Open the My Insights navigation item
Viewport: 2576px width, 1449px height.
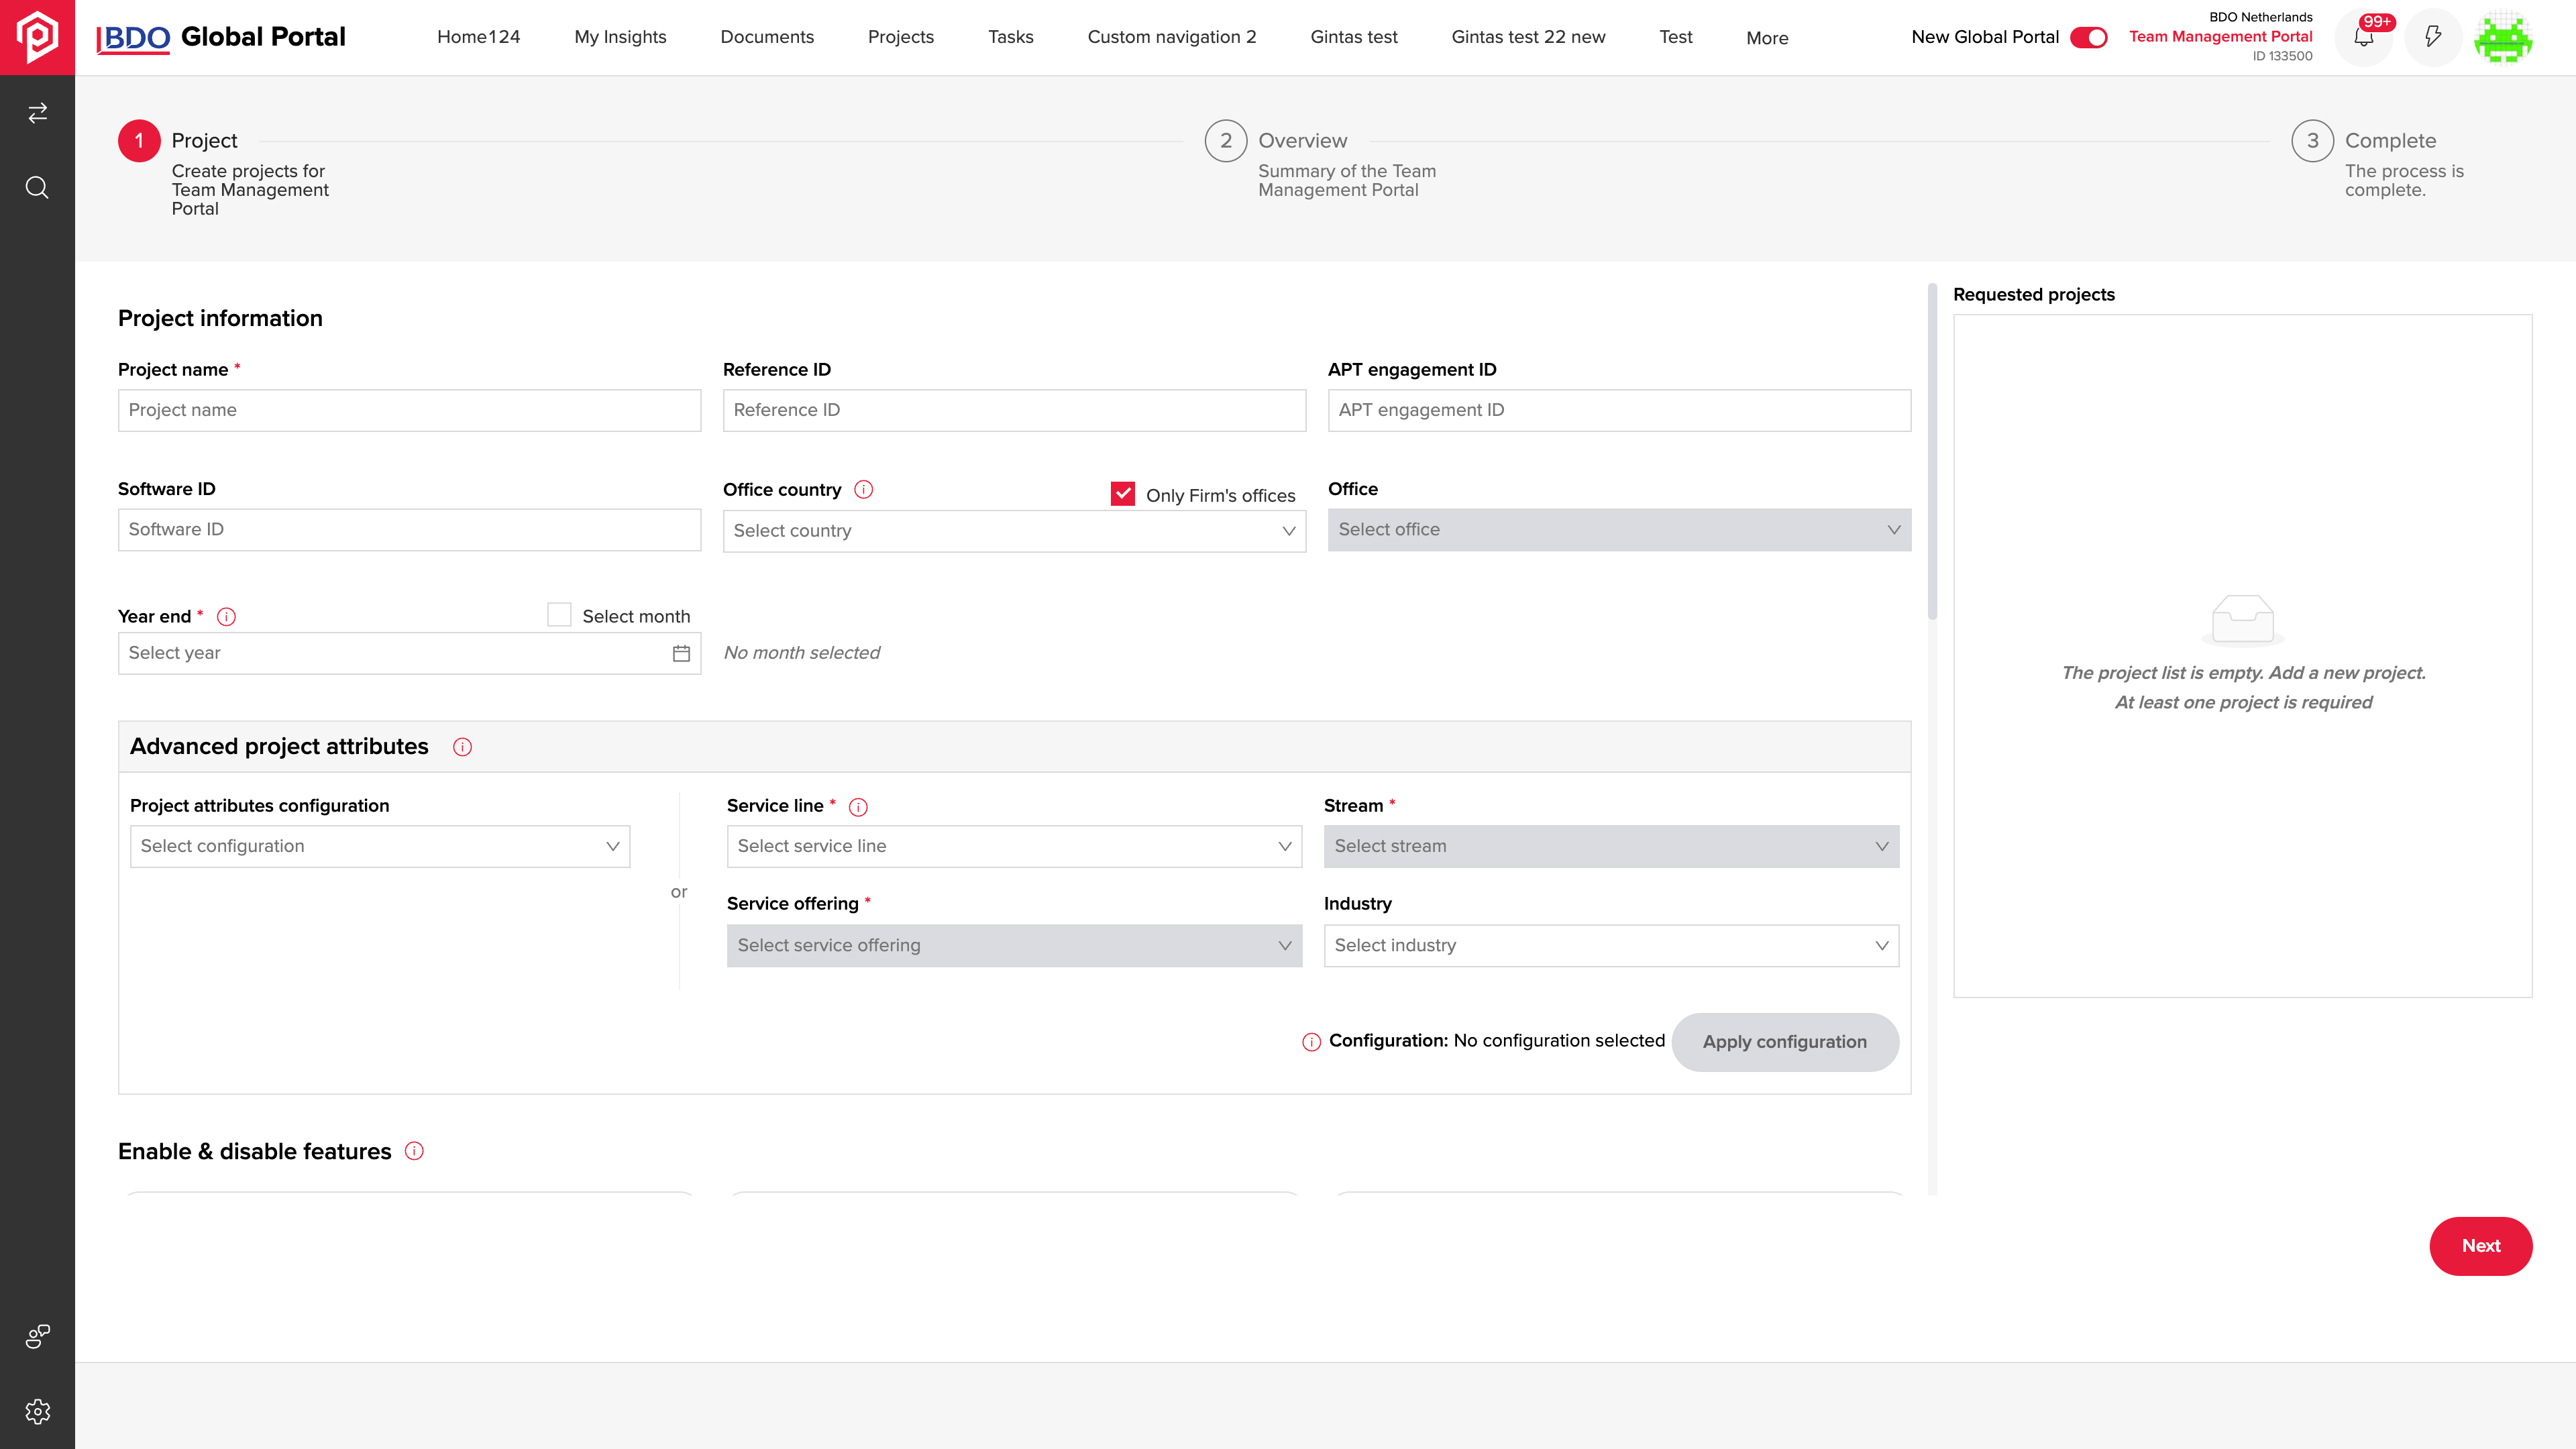tap(620, 37)
